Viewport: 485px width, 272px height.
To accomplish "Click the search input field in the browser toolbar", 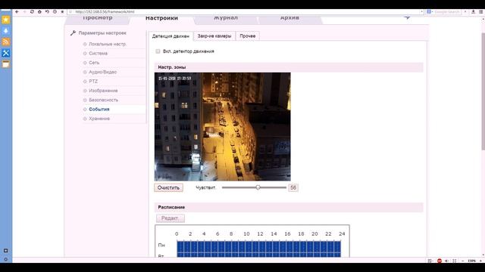I will coord(447,12).
